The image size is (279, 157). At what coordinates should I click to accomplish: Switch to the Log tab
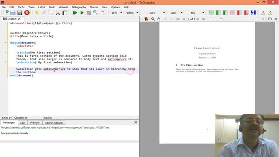pos(22,123)
